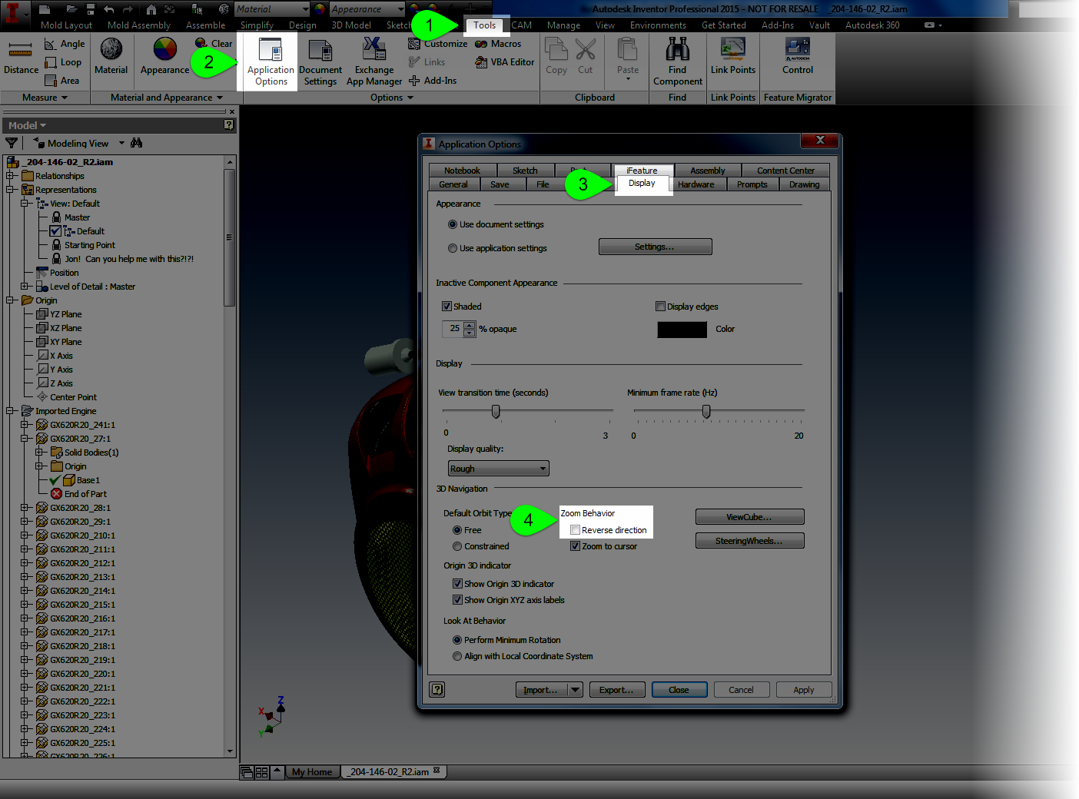
Task: Open Environments ribbon tab
Action: click(x=658, y=25)
